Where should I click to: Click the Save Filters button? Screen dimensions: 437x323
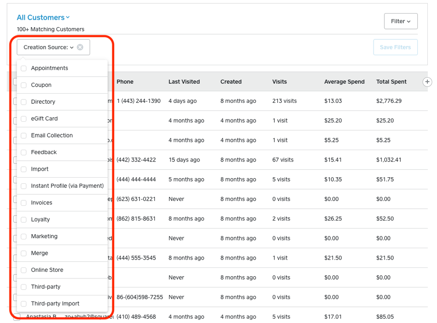395,47
